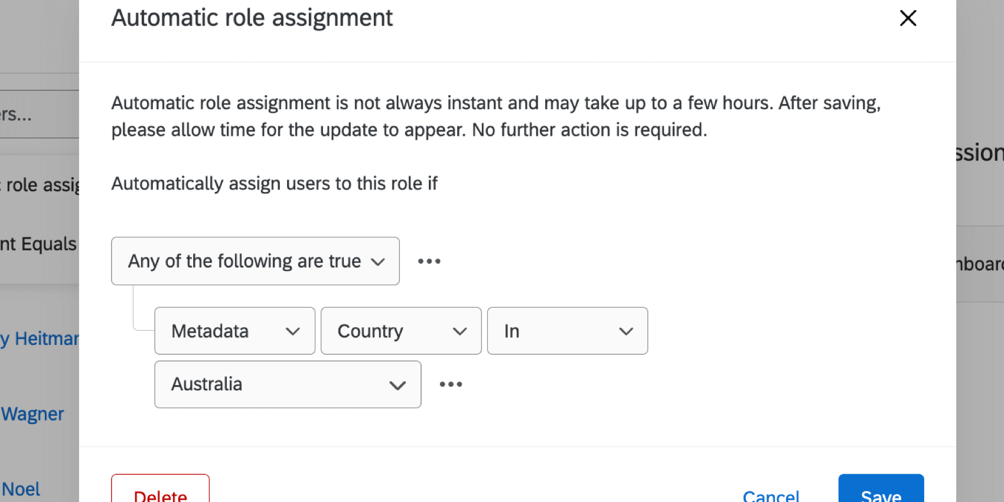
Task: Open the Heitman user link in the background
Action: point(40,338)
